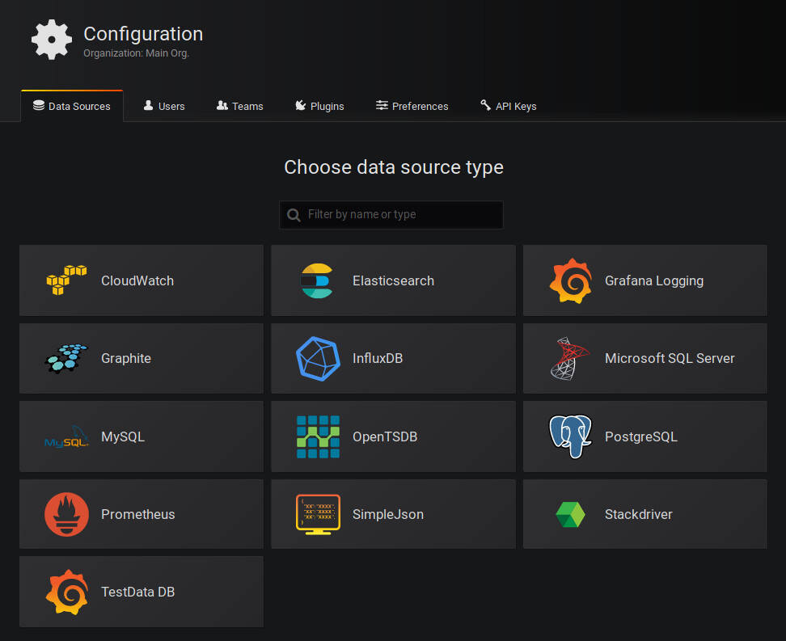Open the Data Sources tab
This screenshot has width=786, height=641.
72,106
